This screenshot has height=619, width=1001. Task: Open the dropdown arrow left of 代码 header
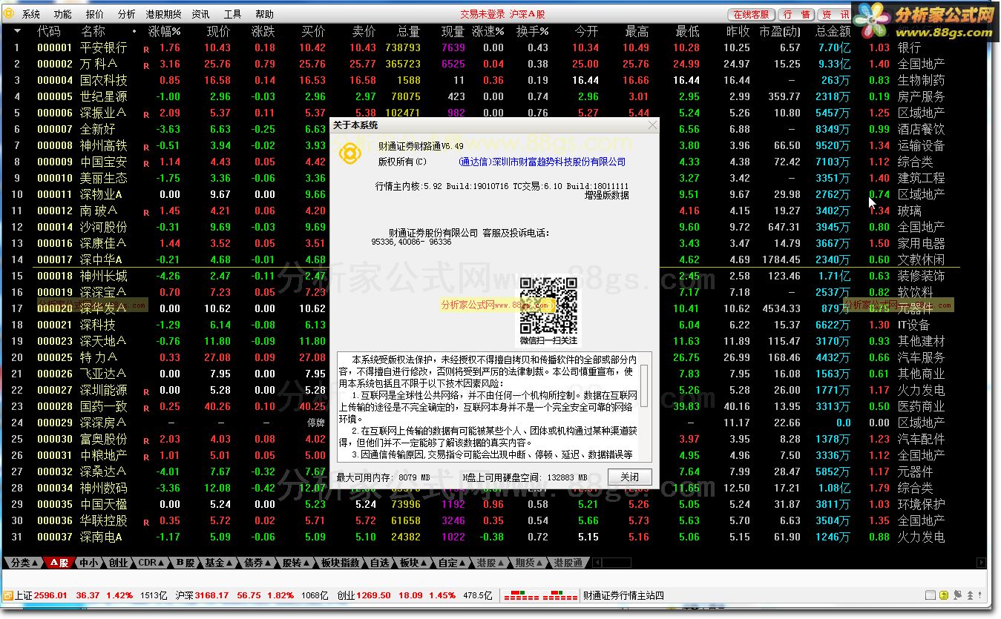(17, 31)
